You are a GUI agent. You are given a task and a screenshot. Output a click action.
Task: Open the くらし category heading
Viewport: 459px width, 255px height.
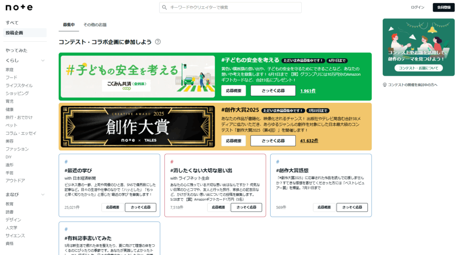pyautogui.click(x=12, y=61)
